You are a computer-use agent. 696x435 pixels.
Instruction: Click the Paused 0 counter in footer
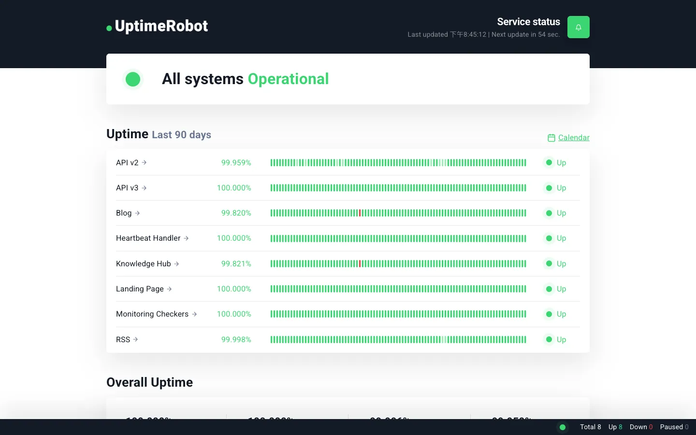[674, 427]
